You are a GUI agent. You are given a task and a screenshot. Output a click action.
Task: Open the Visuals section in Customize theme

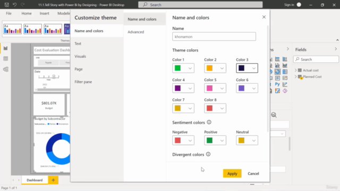pyautogui.click(x=80, y=56)
